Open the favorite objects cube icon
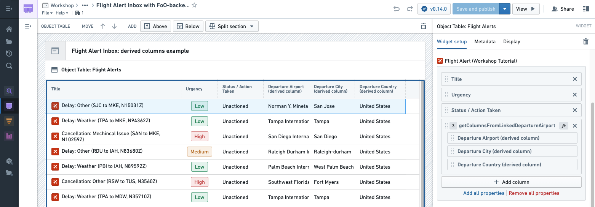The image size is (595, 207). pos(9,161)
